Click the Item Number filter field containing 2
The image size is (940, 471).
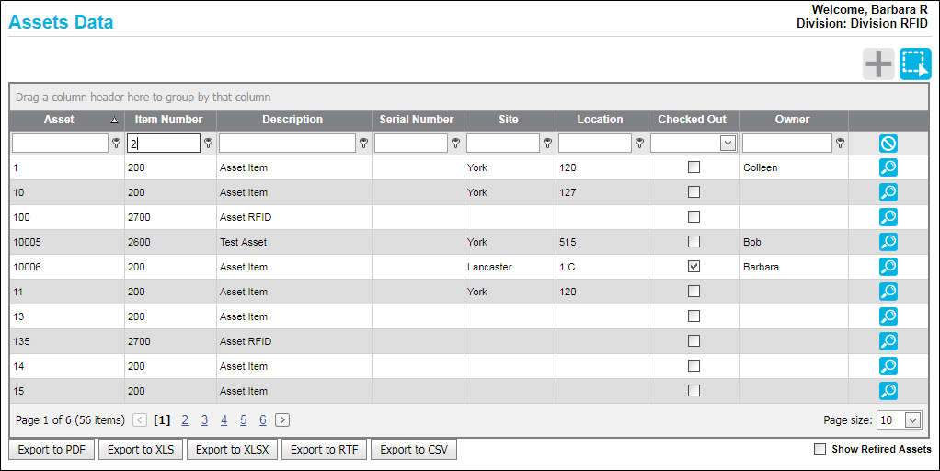[x=164, y=144]
